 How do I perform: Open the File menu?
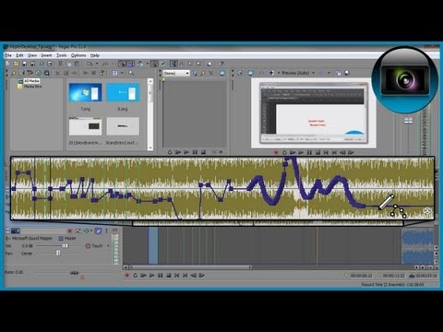point(8,55)
